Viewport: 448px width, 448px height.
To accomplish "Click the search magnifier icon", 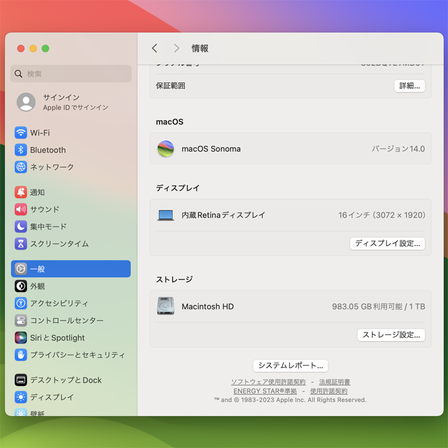I will [18, 74].
